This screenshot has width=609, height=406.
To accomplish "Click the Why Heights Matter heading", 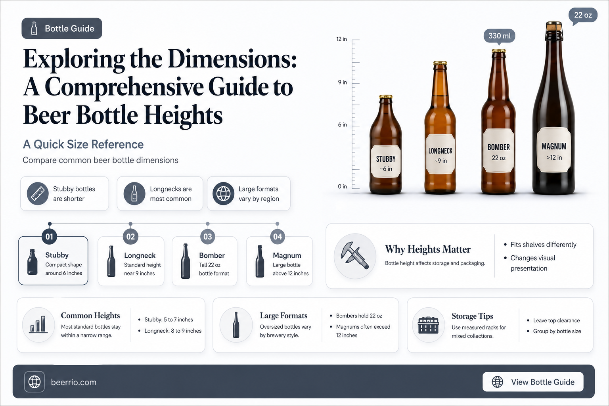I will pyautogui.click(x=427, y=249).
